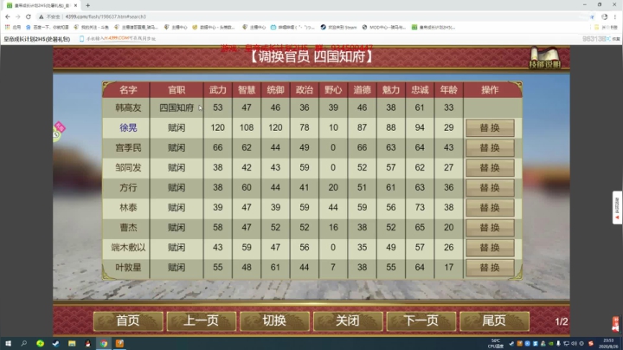The height and width of the screenshot is (350, 623).
Task: Click the 四国知府 post cell
Action: point(177,107)
